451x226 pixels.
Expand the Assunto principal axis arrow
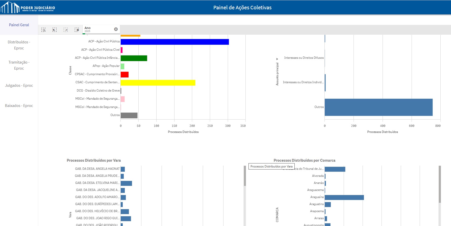277,59
